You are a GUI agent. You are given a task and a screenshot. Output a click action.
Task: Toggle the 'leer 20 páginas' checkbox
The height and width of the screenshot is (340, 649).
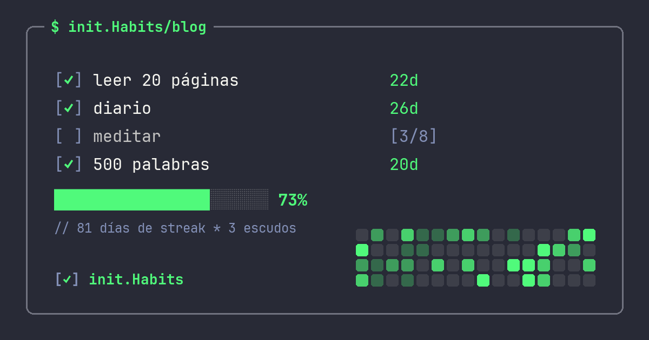tap(69, 80)
